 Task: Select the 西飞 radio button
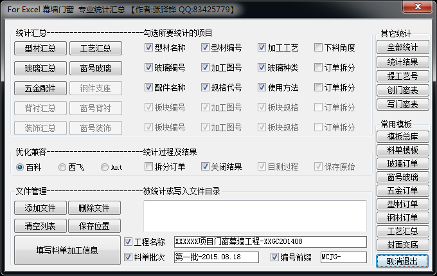[62, 167]
